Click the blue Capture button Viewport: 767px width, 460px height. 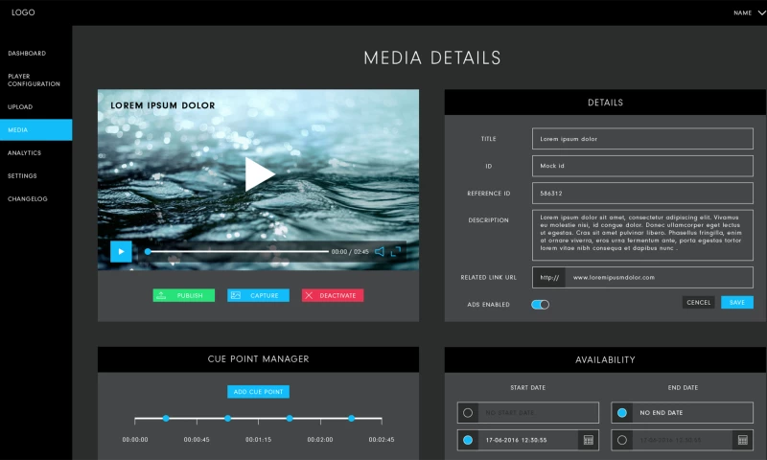tap(258, 295)
